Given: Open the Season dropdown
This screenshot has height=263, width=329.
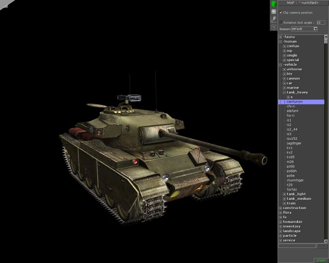Looking at the screenshot, I should pyautogui.click(x=315, y=29).
